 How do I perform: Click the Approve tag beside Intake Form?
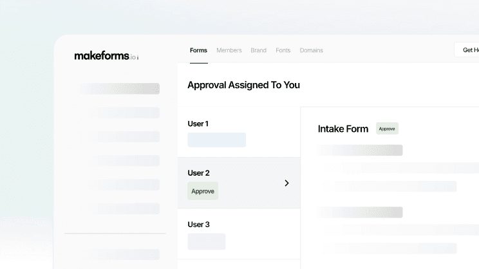(387, 129)
